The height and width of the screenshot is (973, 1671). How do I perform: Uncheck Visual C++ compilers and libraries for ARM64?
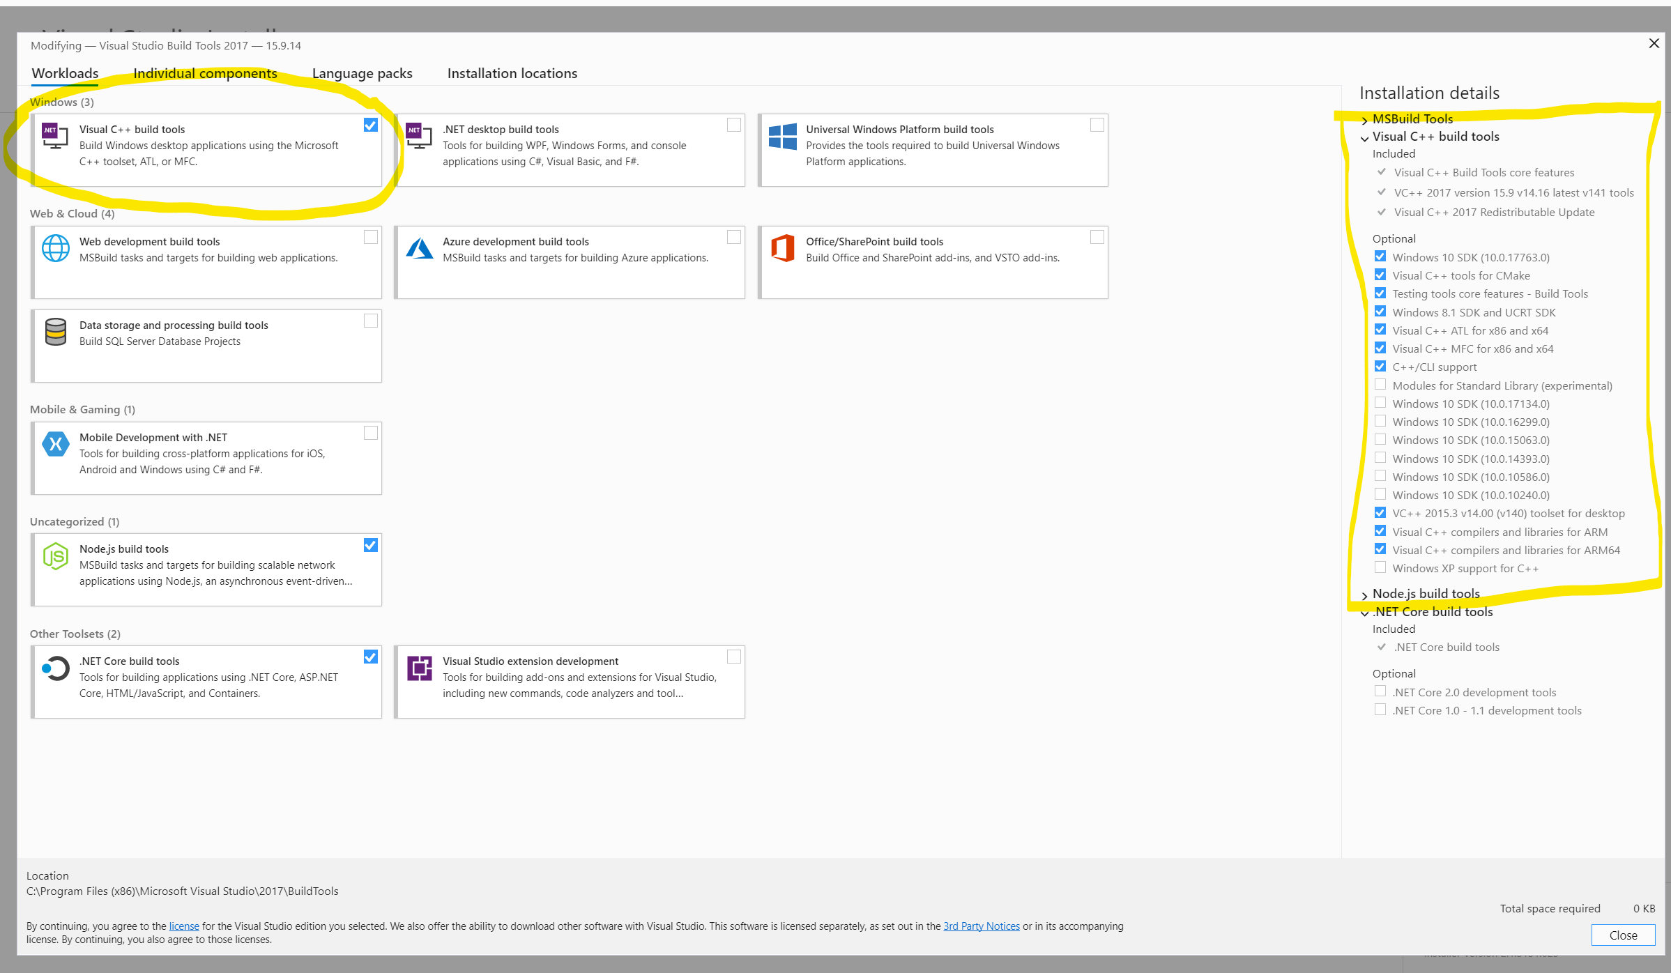point(1380,549)
